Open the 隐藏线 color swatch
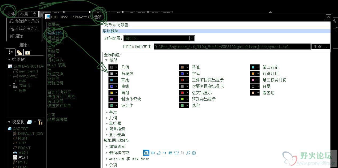The height and width of the screenshot is (168, 338). click(x=113, y=74)
